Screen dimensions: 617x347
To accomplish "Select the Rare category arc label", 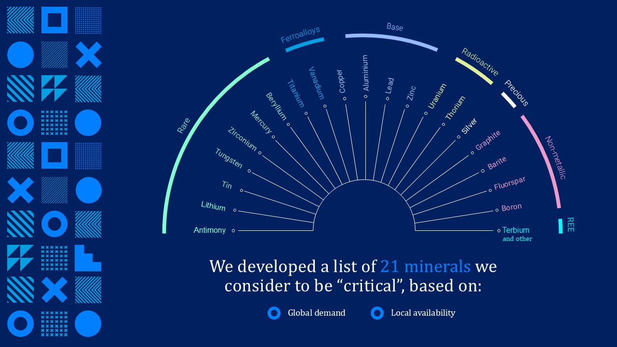I will point(184,126).
